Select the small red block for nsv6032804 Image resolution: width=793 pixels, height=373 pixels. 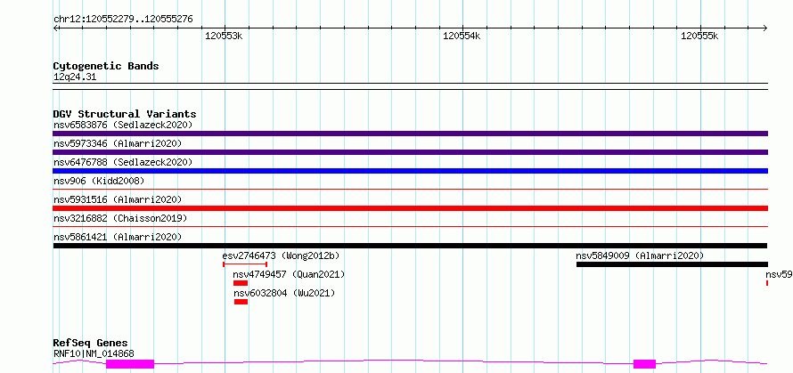pyautogui.click(x=241, y=302)
